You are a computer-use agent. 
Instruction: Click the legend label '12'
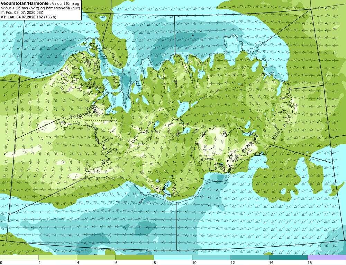[233, 263]
